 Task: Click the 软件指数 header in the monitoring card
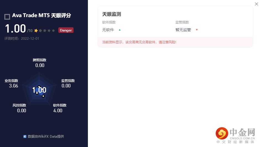click(x=109, y=22)
